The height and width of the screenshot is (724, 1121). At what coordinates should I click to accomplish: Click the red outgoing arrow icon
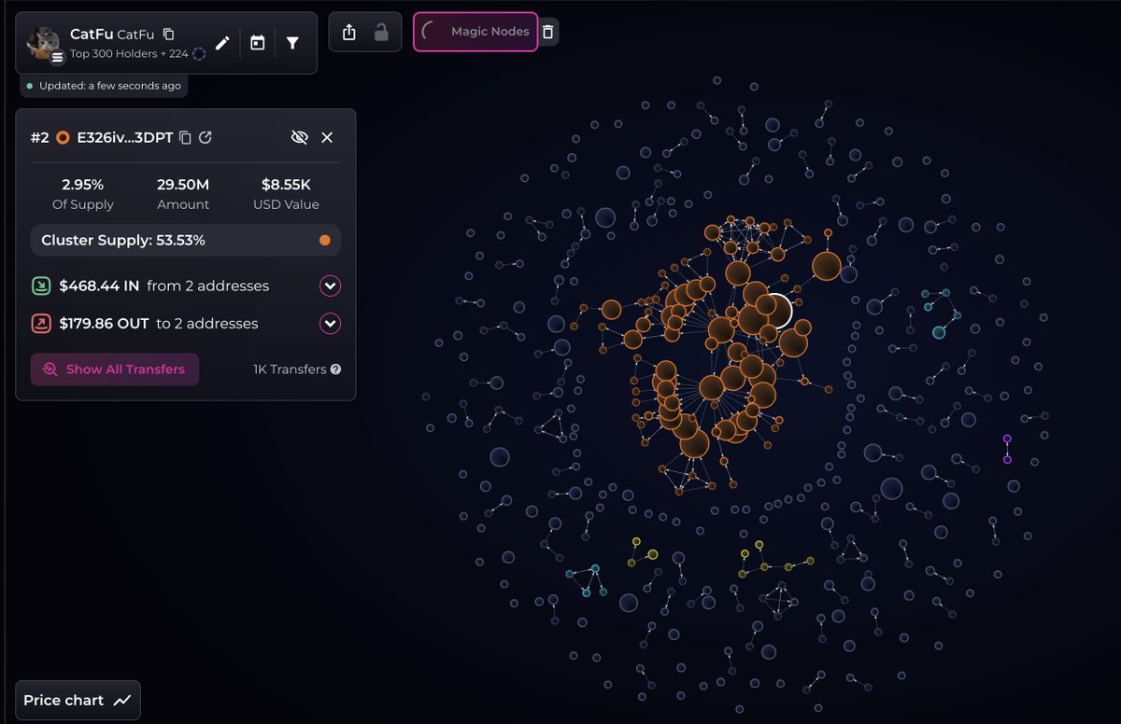(41, 324)
